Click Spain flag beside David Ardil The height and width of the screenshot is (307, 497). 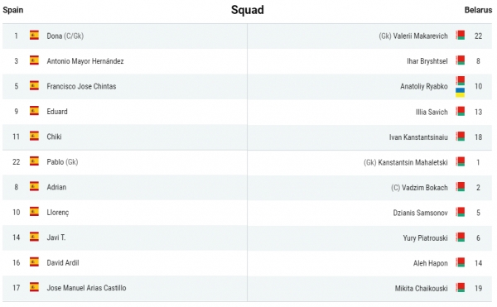[34, 262]
